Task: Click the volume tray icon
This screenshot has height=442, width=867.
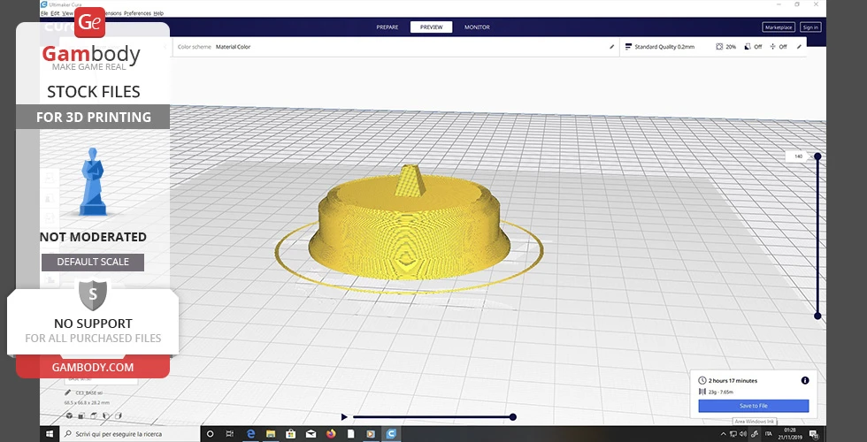Action: pyautogui.click(x=742, y=434)
